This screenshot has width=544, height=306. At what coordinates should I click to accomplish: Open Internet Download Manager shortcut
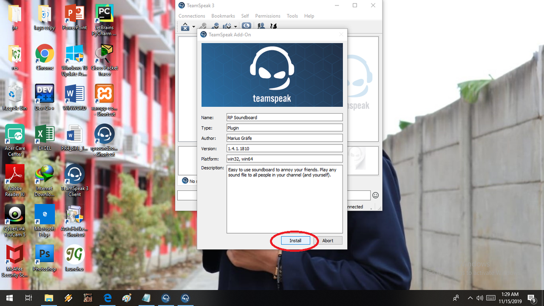pos(45,181)
